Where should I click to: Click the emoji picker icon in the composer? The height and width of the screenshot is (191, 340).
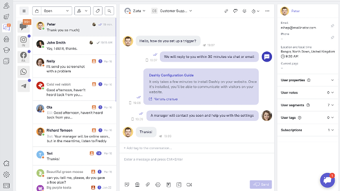tap(158, 185)
